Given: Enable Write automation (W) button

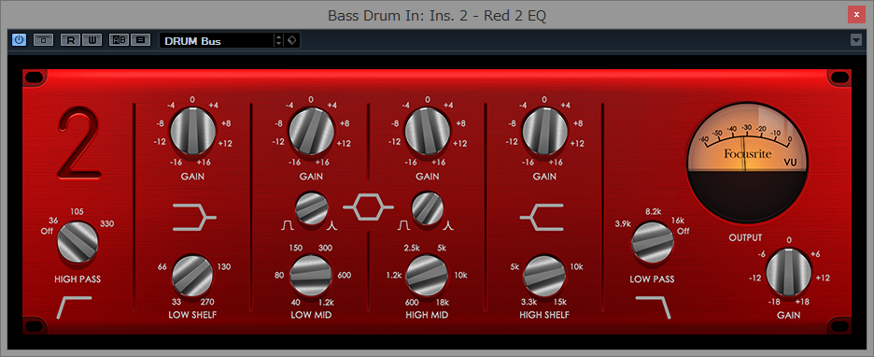Looking at the screenshot, I should pos(92,40).
